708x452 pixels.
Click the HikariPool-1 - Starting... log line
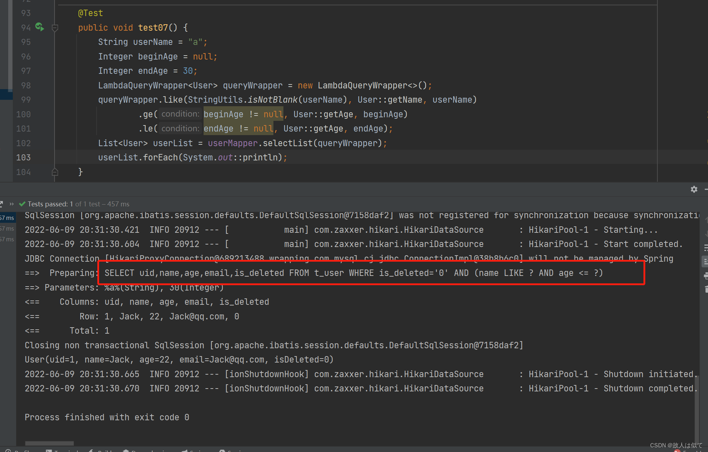coord(341,230)
